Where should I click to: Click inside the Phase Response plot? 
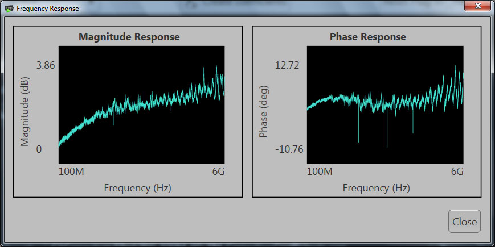point(385,105)
